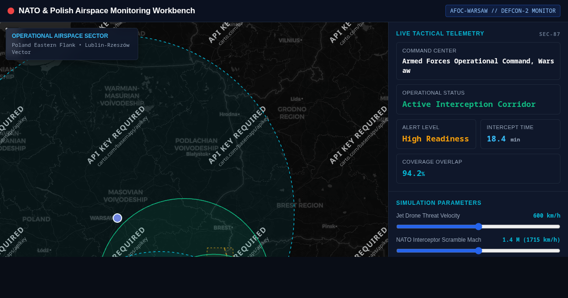Click the SEC-87 sector label
Screen dimensions: 568x298
550,34
